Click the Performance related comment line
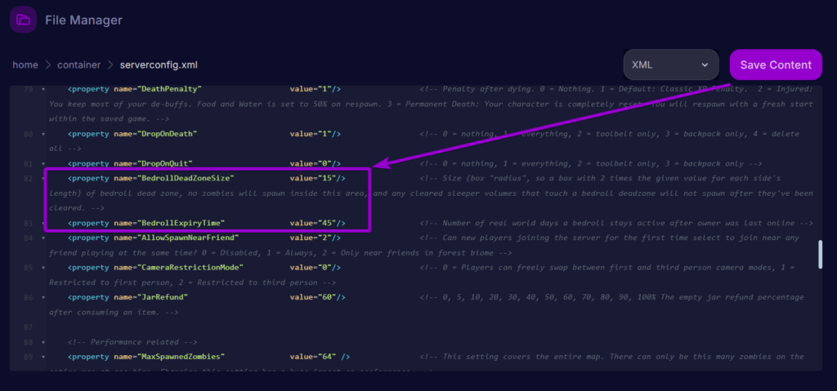Screen dimensions: 837x391 point(132,342)
